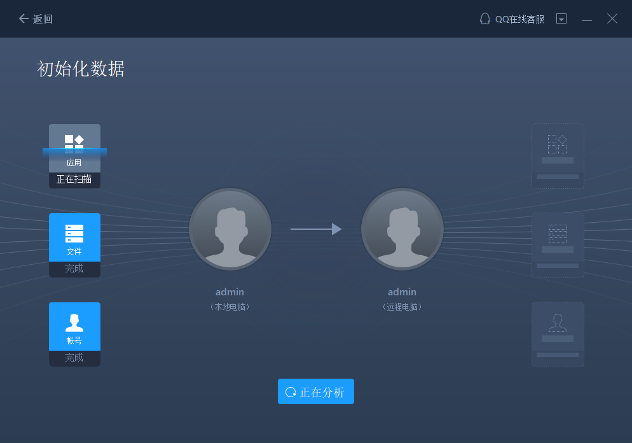Click the 正在扫描 status label under 应用
The width and height of the screenshot is (632, 443).
tap(74, 179)
